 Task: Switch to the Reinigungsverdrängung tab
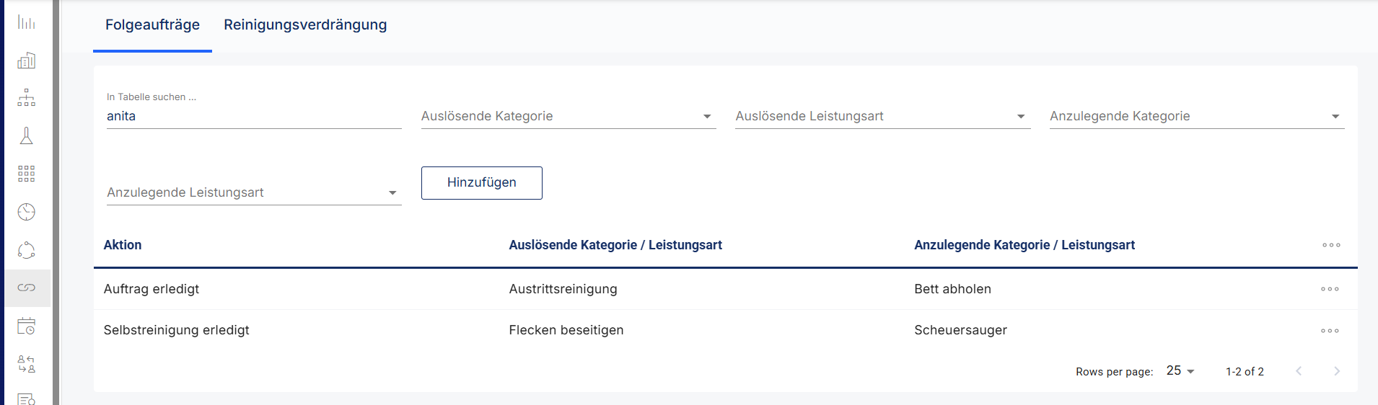tap(305, 25)
